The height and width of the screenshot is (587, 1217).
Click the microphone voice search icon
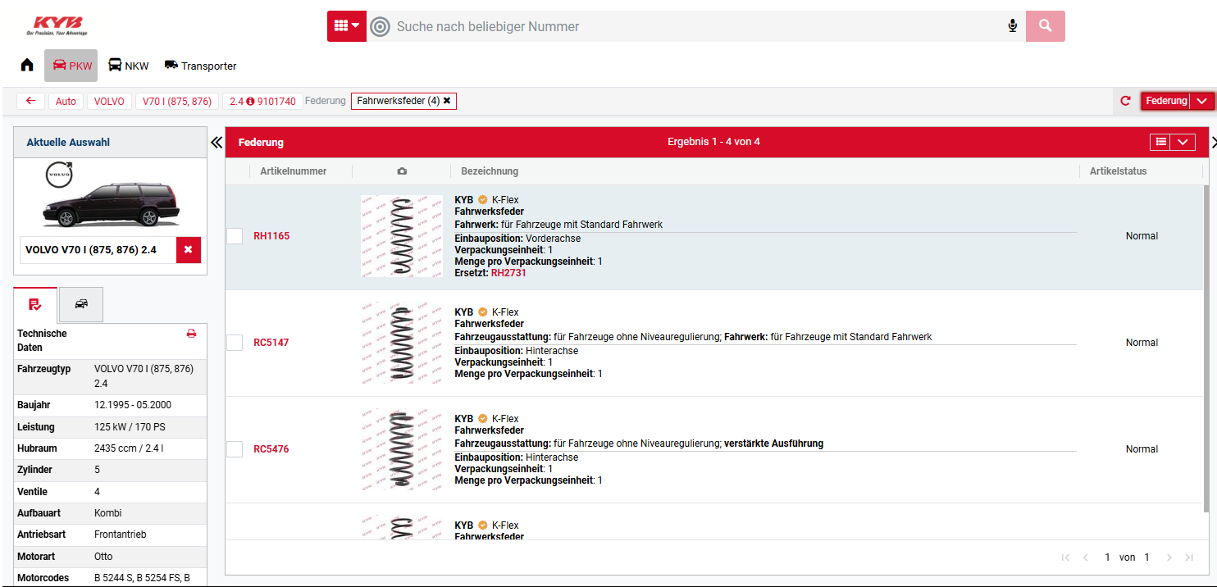pos(1013,26)
